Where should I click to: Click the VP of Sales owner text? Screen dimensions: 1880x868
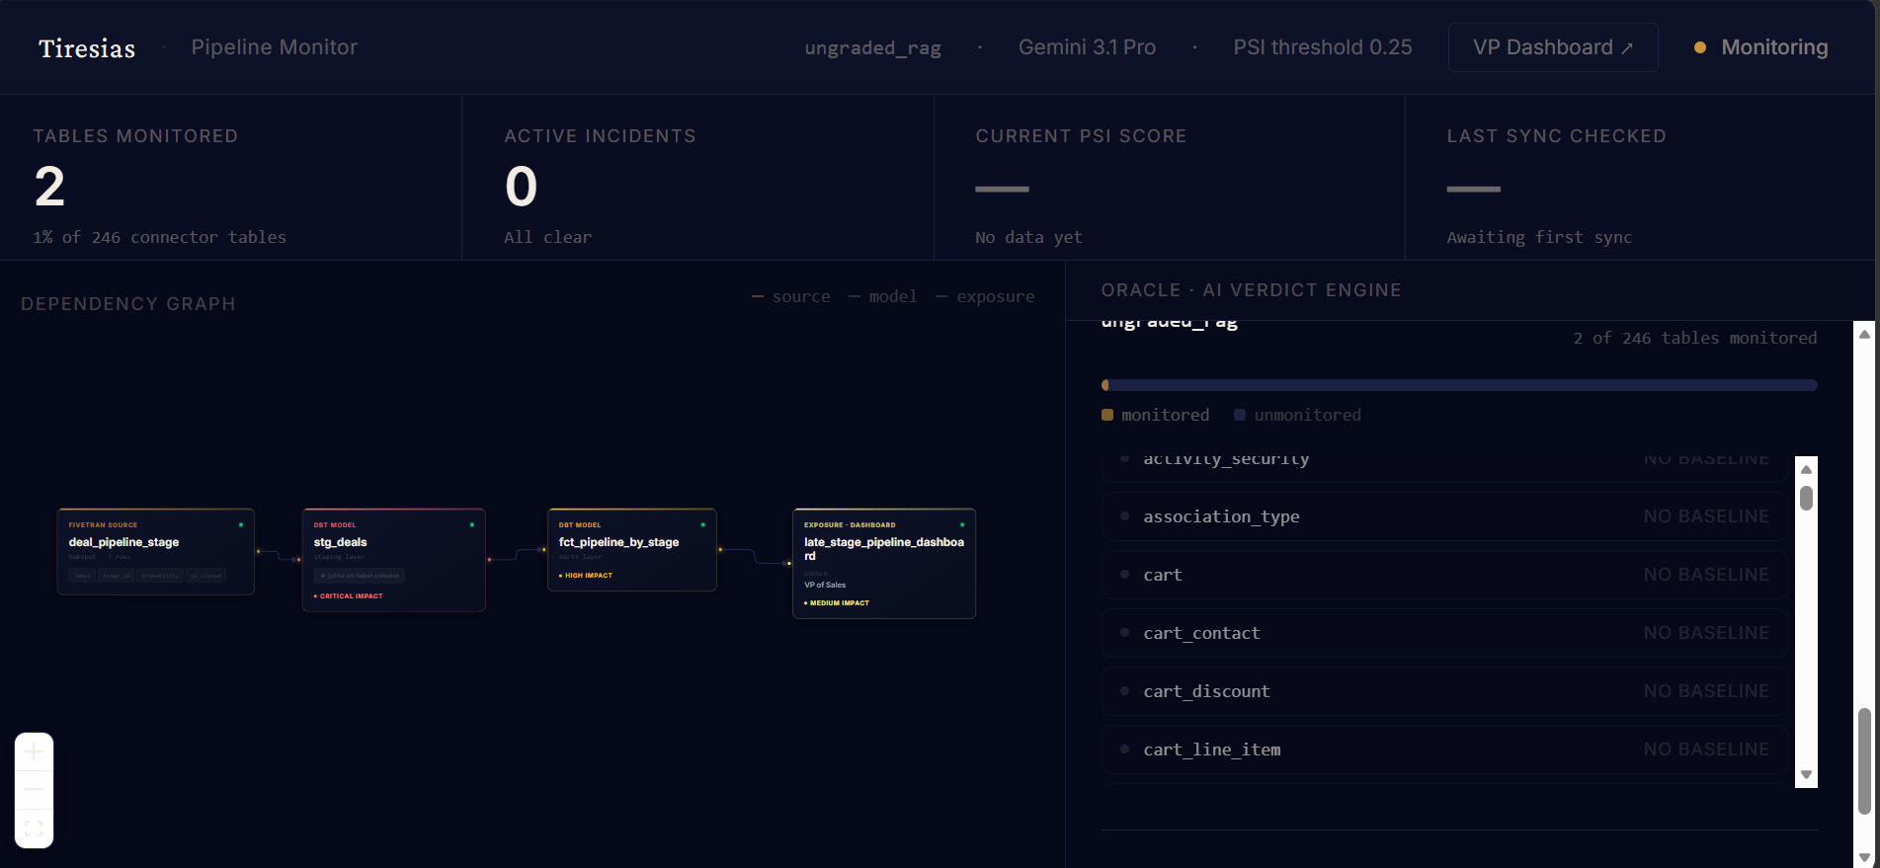(825, 586)
